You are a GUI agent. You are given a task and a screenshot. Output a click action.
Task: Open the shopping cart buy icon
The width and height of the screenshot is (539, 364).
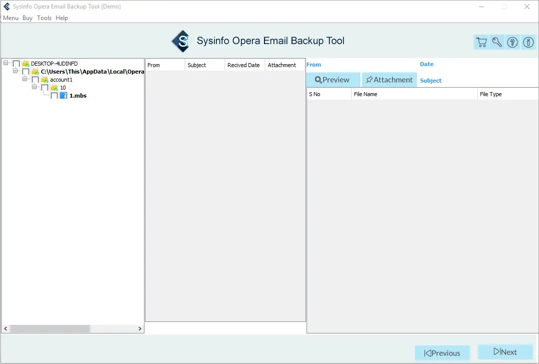pos(481,43)
